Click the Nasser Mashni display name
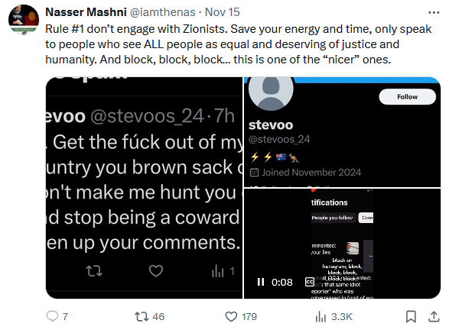This screenshot has height=330, width=449. click(86, 12)
